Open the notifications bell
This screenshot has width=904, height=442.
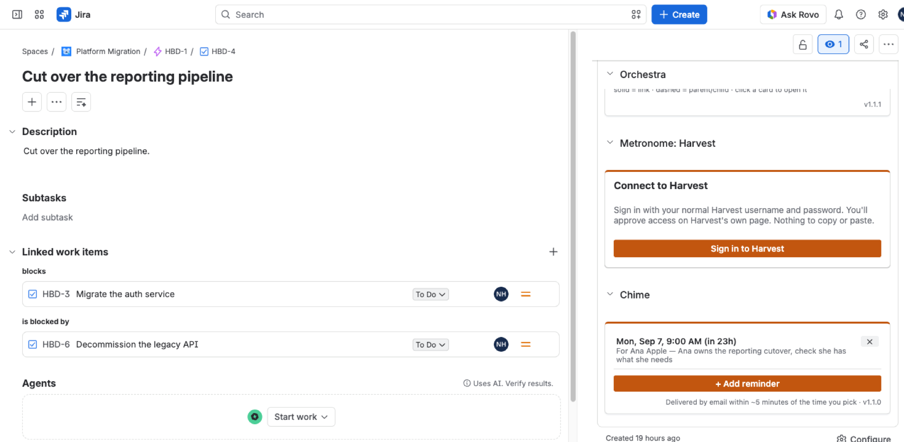[839, 15]
